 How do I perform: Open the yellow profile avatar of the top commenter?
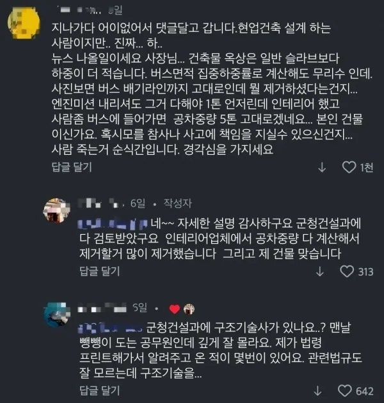pyautogui.click(x=24, y=23)
